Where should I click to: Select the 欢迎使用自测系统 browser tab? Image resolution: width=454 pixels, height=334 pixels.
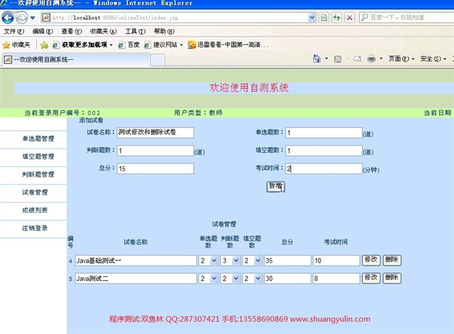pos(77,60)
